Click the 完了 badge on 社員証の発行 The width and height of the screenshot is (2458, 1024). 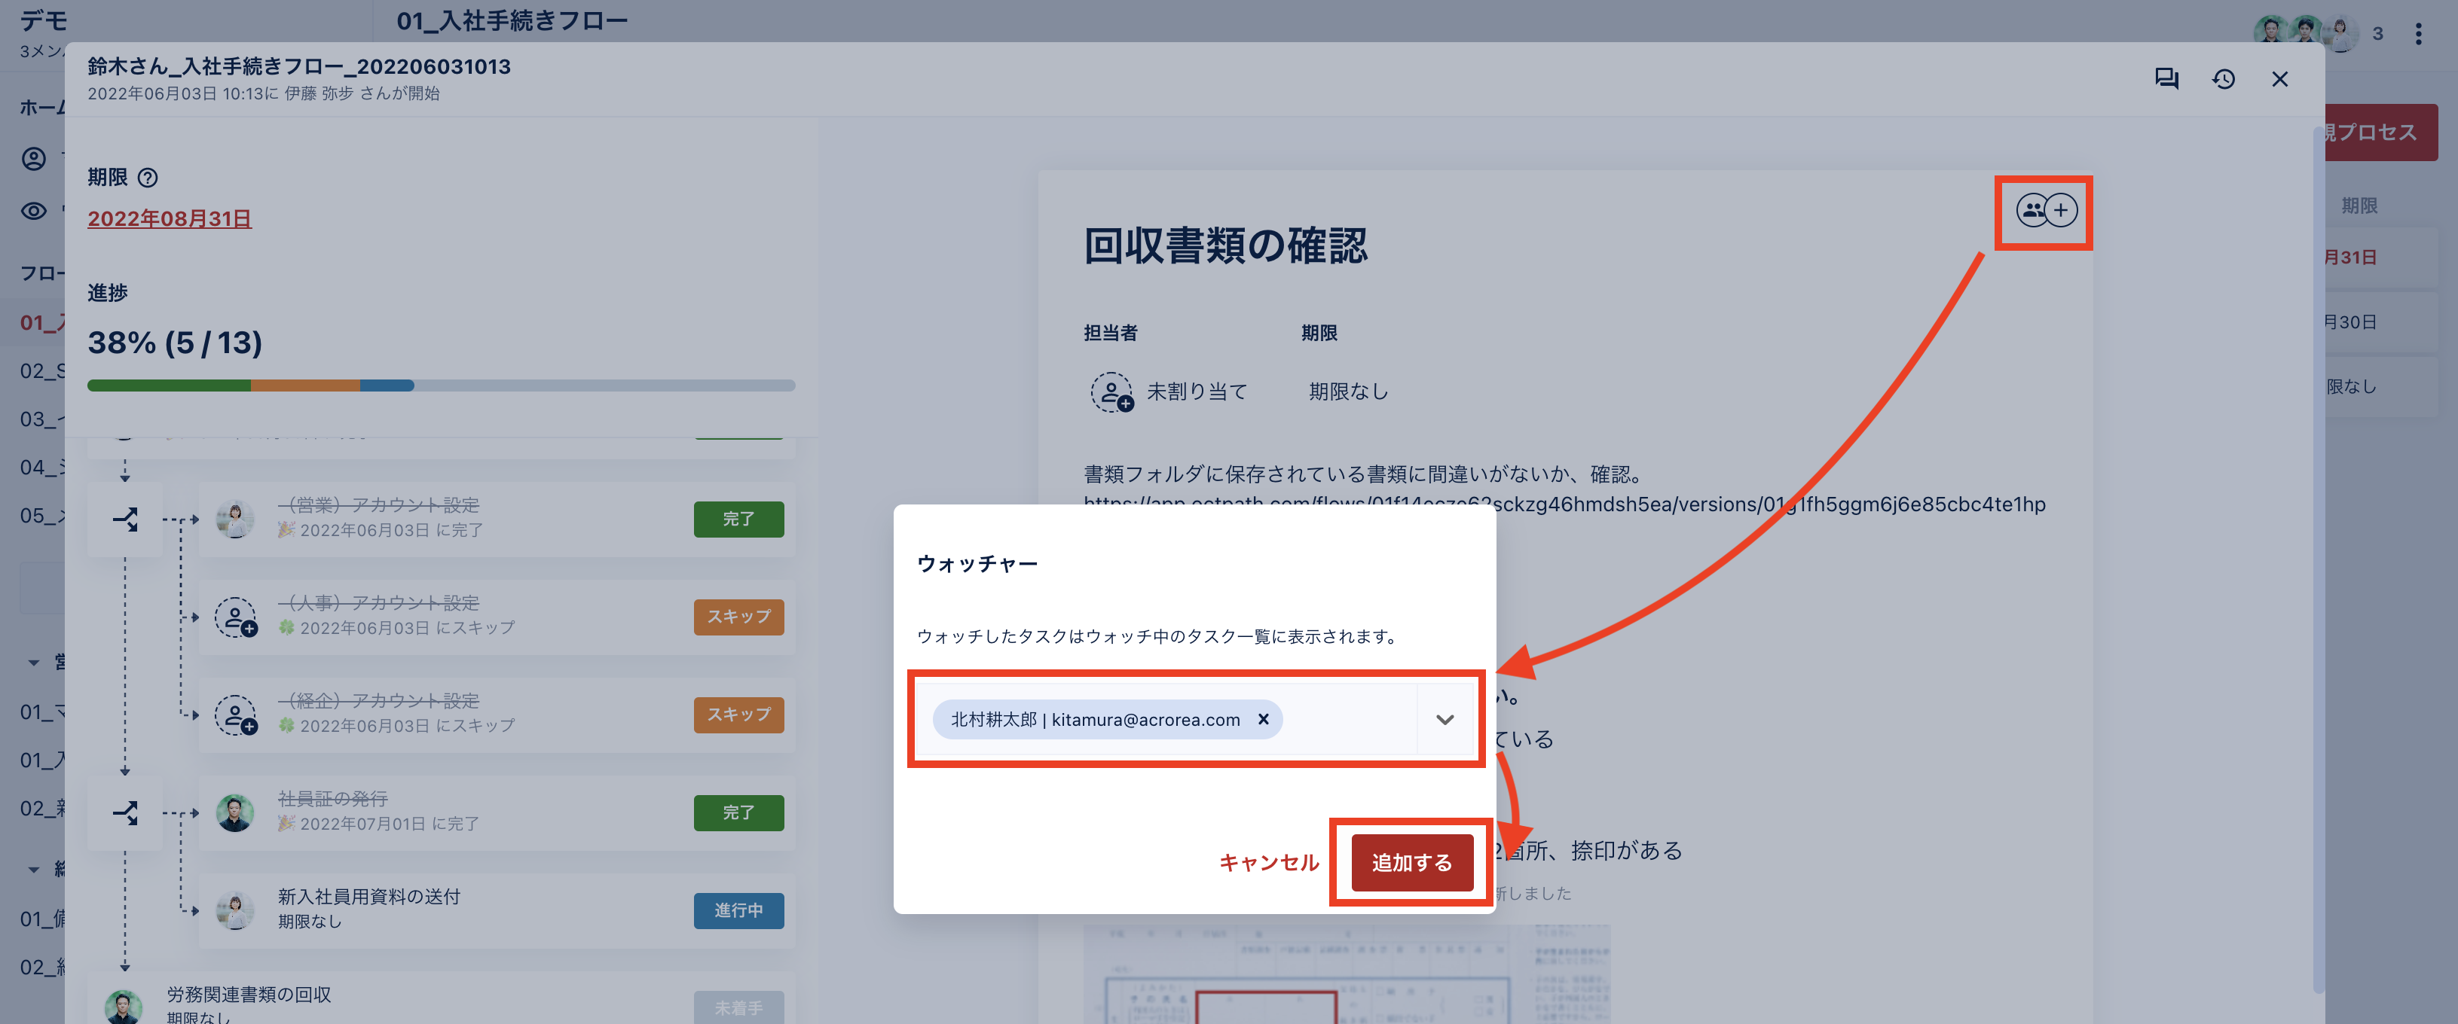[x=738, y=812]
